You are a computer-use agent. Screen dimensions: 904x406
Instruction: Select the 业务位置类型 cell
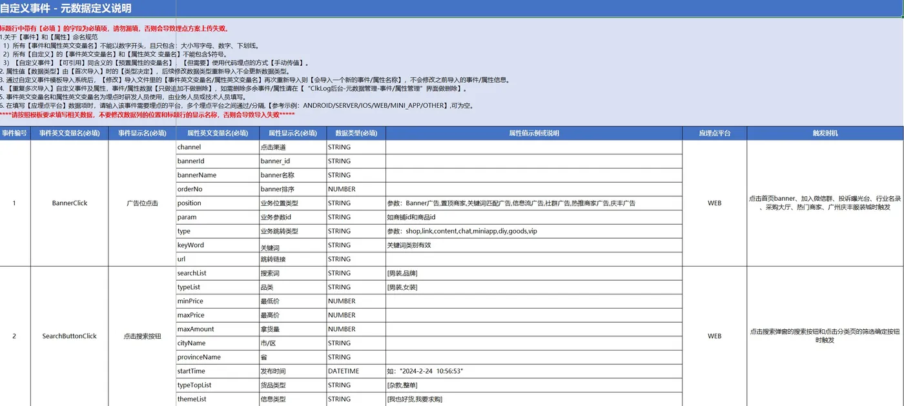[x=293, y=203]
